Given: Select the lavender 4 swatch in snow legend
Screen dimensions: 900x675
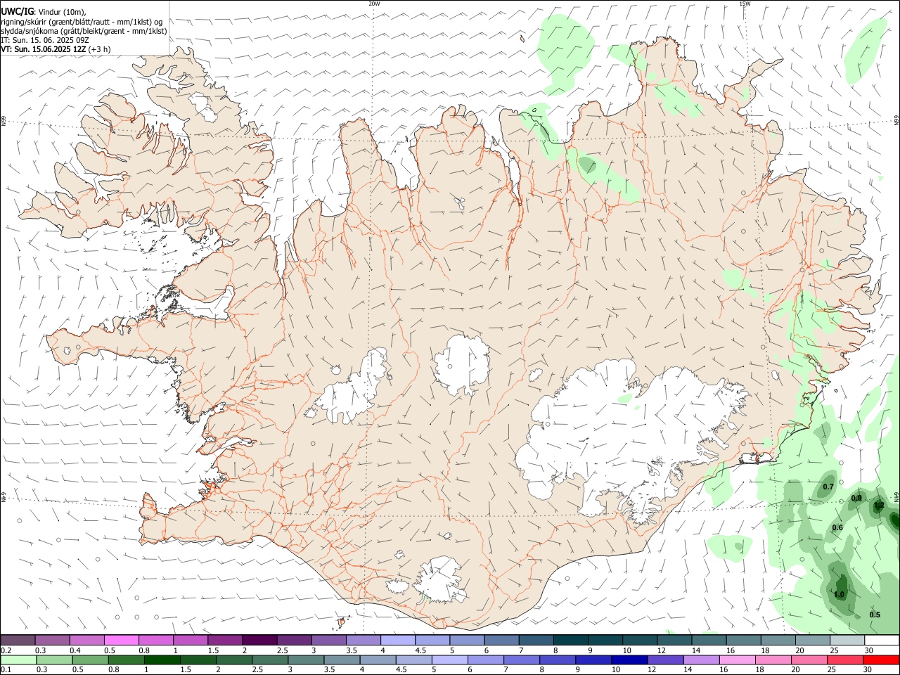Looking at the screenshot, I should 397,640.
